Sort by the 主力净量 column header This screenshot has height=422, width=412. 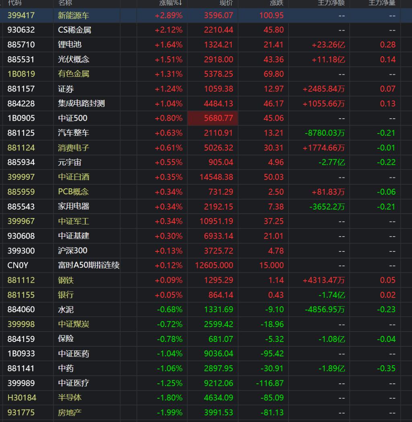tap(382, 3)
